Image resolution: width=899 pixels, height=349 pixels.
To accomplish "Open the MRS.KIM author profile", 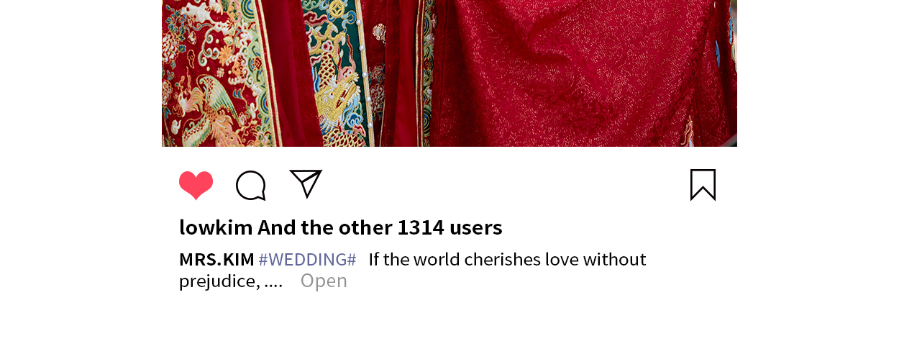I will [216, 259].
